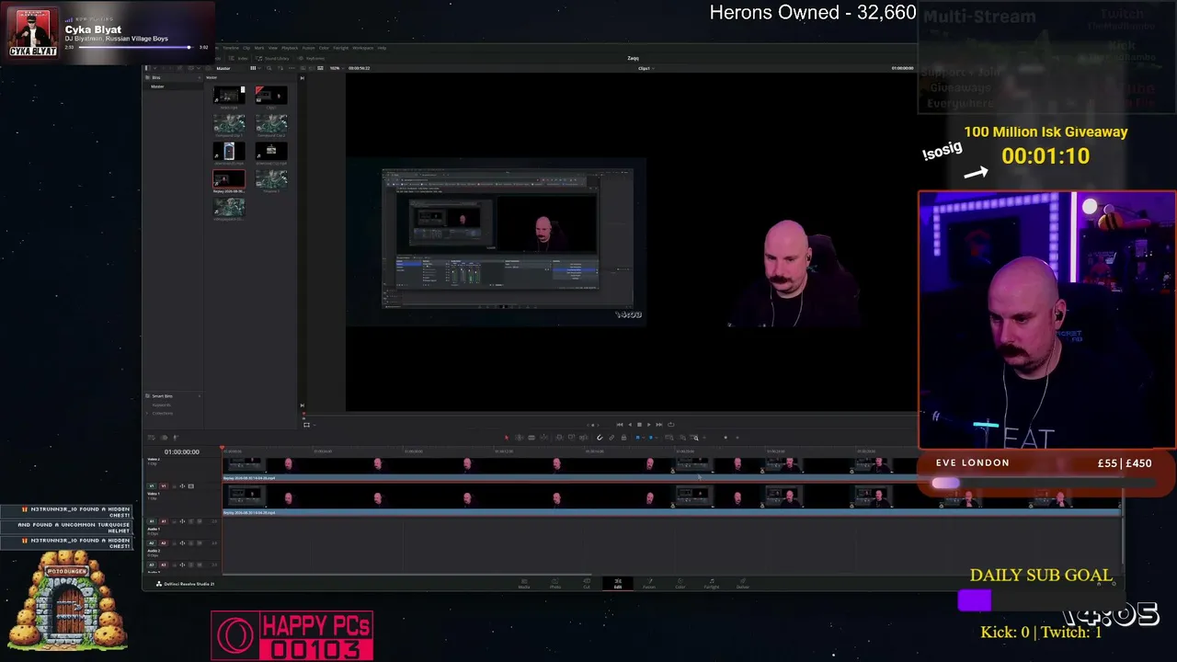Open the Workspace menu
The height and width of the screenshot is (662, 1177).
coord(362,48)
